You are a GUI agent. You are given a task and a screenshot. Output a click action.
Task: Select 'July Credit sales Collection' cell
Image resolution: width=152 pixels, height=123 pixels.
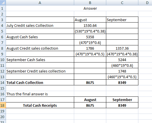click(40, 25)
